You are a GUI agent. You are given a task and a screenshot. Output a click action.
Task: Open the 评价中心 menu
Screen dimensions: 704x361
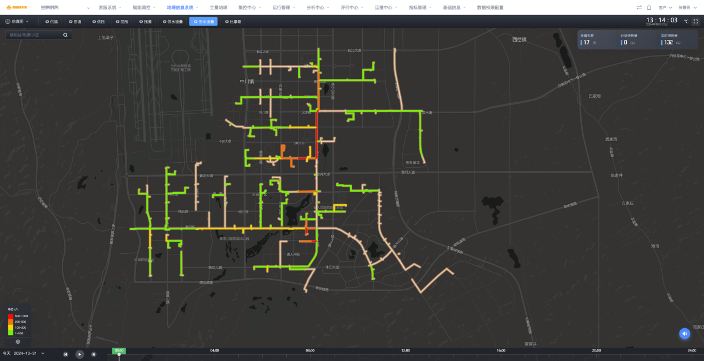[x=352, y=8]
